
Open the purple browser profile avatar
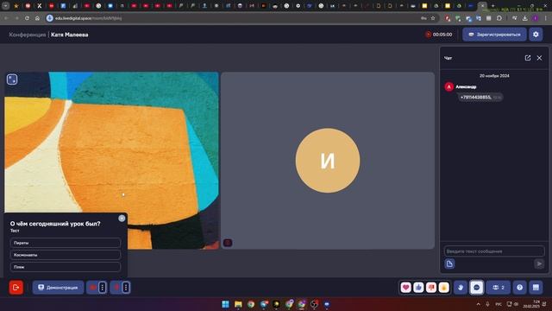pyautogui.click(x=536, y=18)
